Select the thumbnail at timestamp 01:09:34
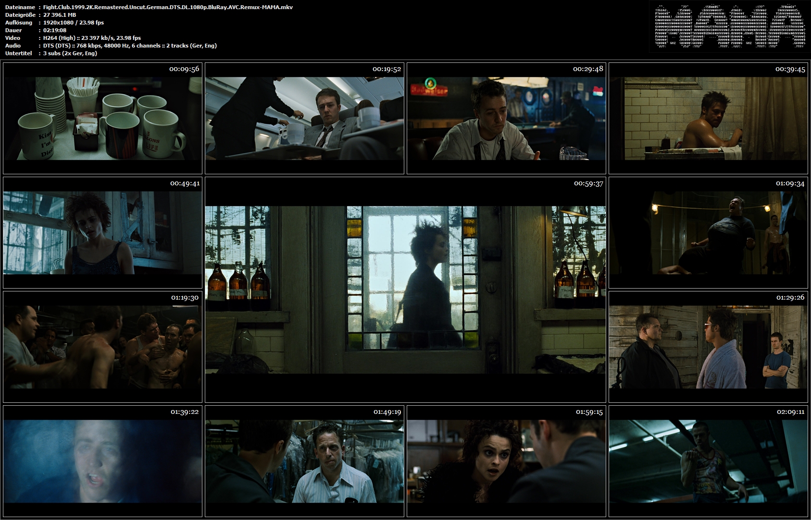 coord(708,232)
